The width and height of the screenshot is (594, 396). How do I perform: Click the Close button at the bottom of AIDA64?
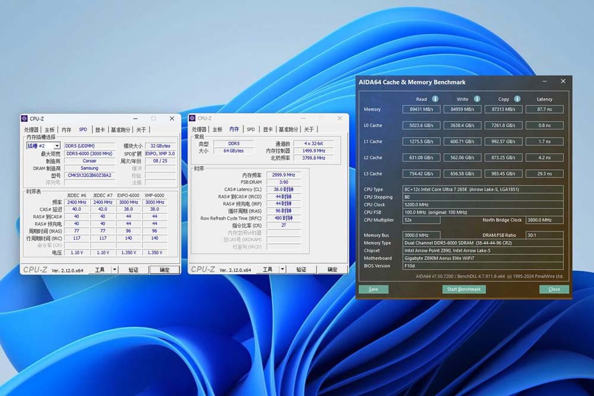coord(554,289)
